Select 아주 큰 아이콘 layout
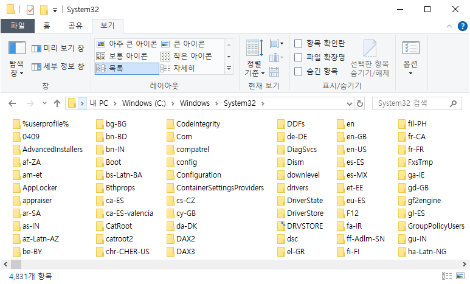 pos(127,44)
